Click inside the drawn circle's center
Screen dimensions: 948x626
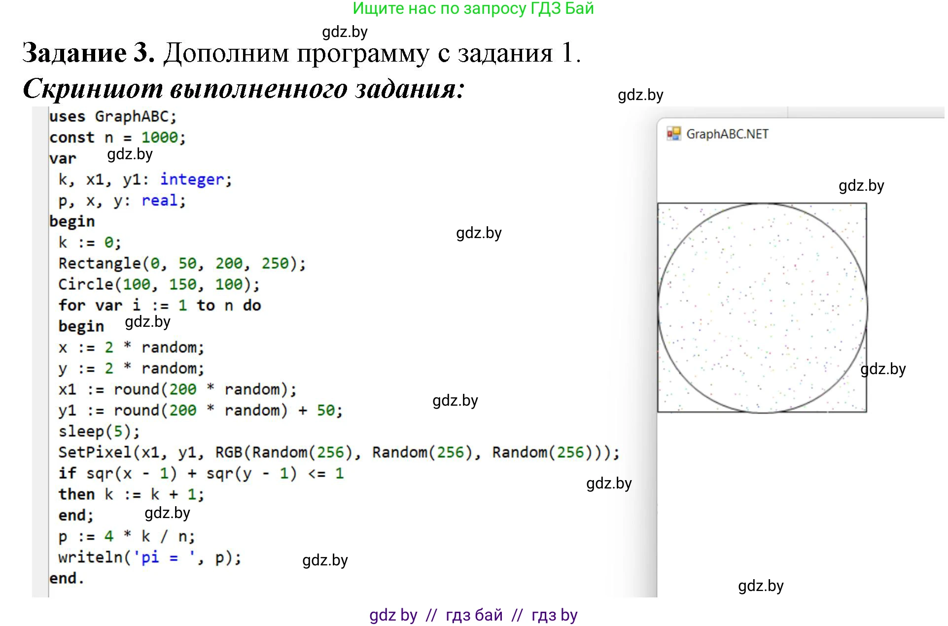(x=762, y=308)
